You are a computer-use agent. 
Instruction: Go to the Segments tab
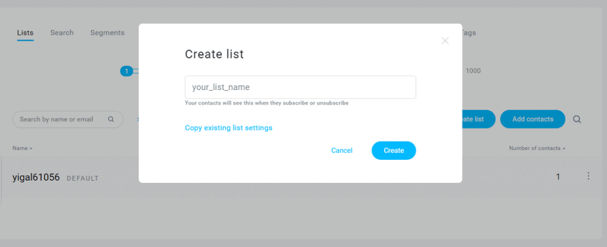(107, 33)
